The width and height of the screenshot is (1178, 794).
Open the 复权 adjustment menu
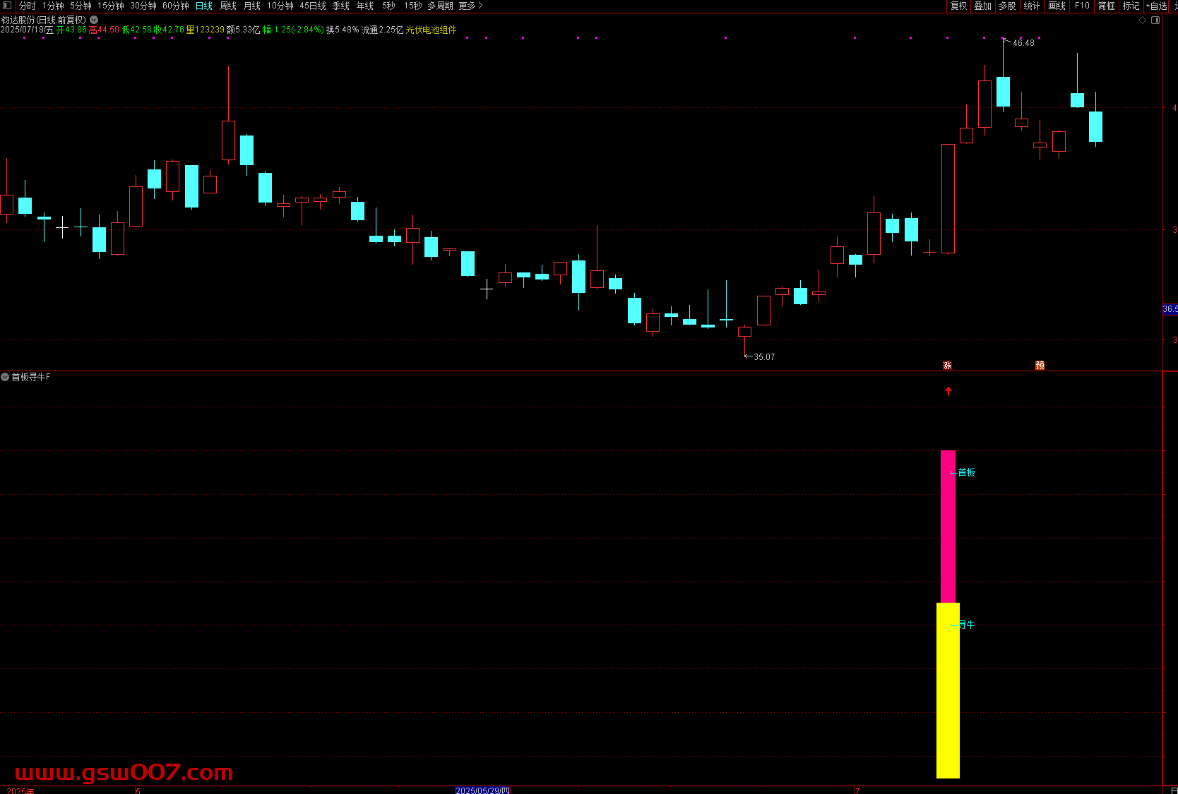coord(959,6)
